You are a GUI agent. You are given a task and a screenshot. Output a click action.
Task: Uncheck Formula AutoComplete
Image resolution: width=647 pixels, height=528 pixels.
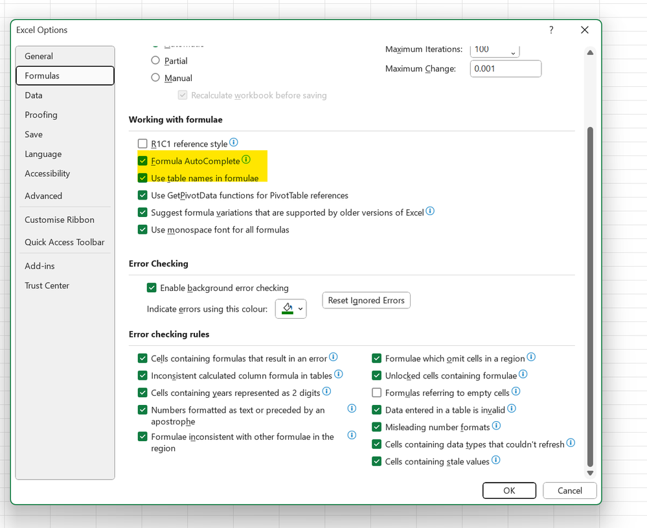142,161
